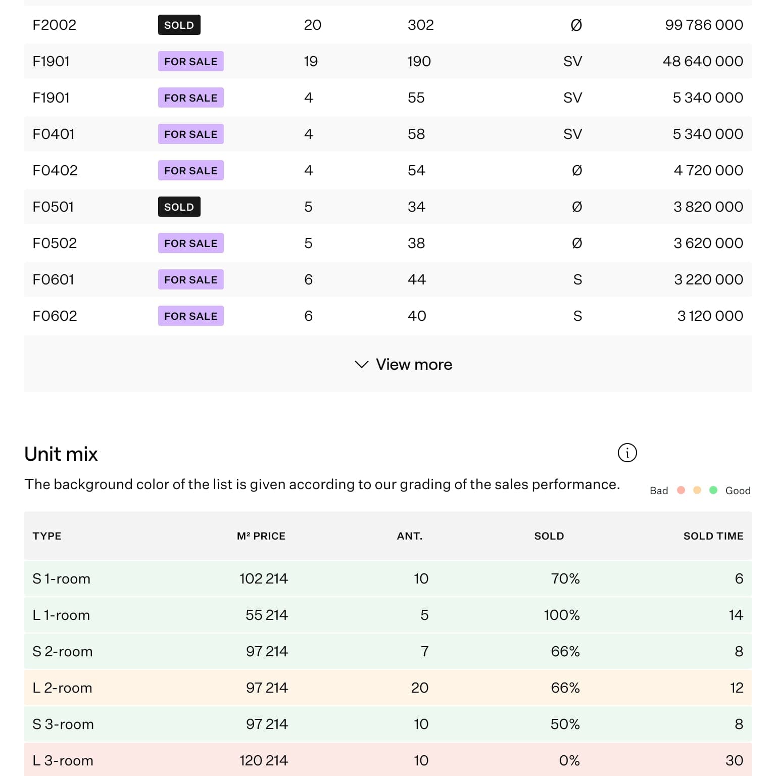This screenshot has width=776, height=776.
Task: Click the red Bad grade dot
Action: [681, 490]
